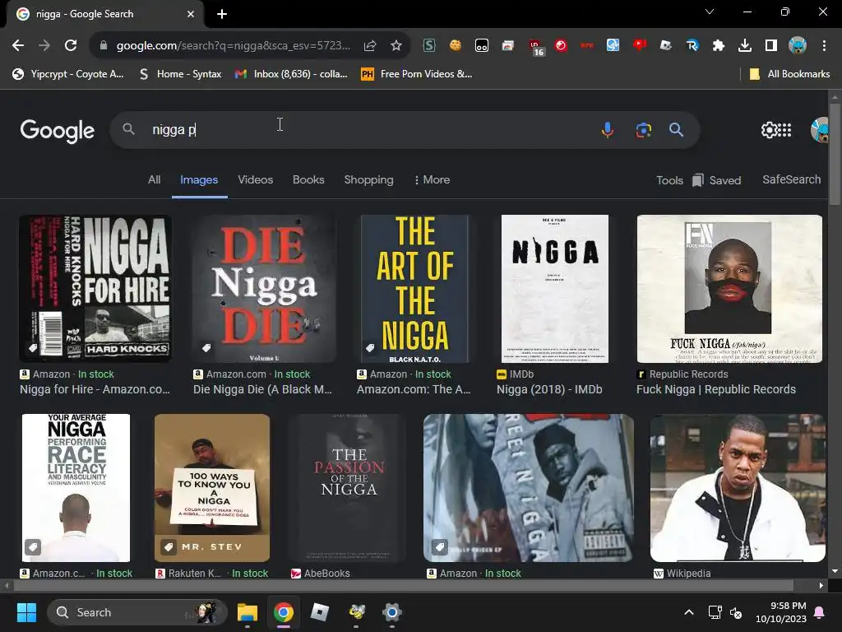842x632 pixels.
Task: Open the Tools filter options
Action: (x=669, y=180)
